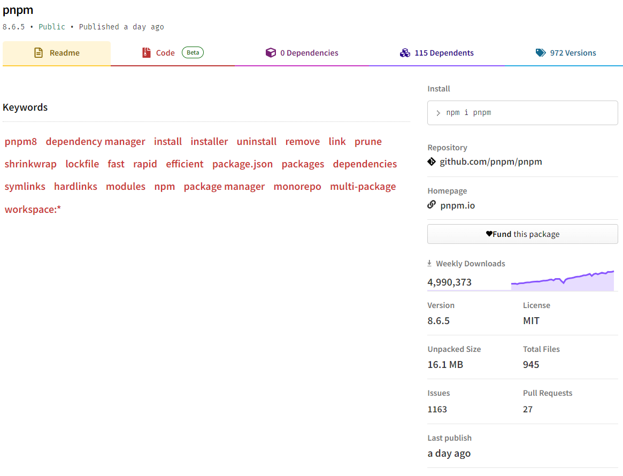Click the homepage chain link icon

[432, 205]
